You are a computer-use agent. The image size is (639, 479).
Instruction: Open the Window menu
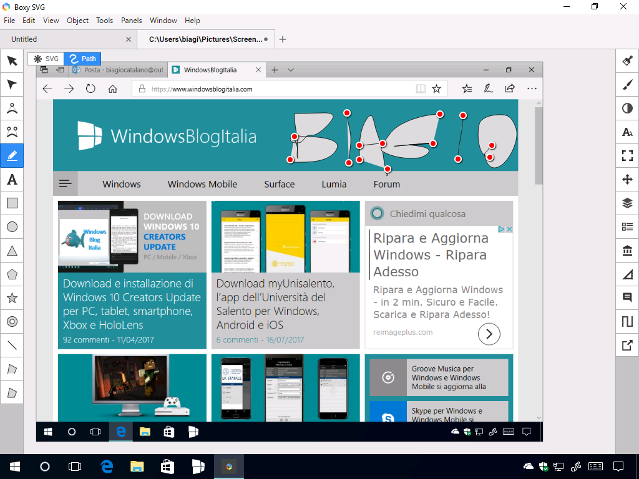163,21
